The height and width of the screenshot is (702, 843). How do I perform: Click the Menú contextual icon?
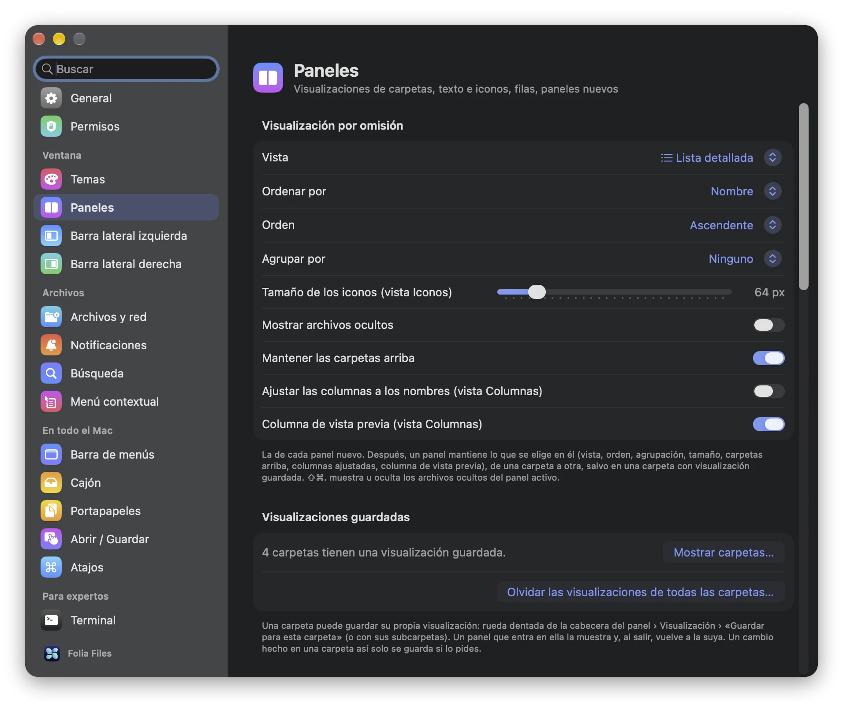[51, 402]
